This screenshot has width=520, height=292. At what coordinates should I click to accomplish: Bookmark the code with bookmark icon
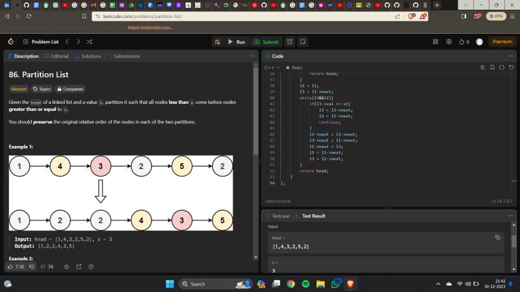point(492,67)
